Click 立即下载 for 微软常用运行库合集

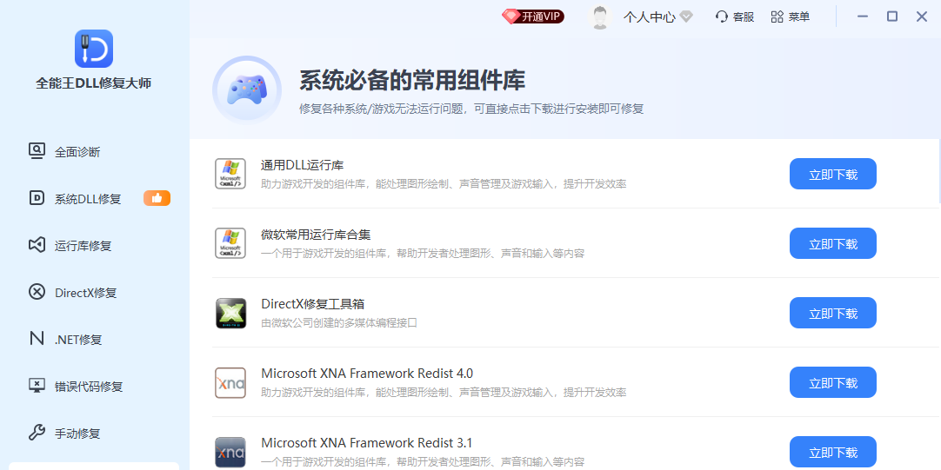833,243
